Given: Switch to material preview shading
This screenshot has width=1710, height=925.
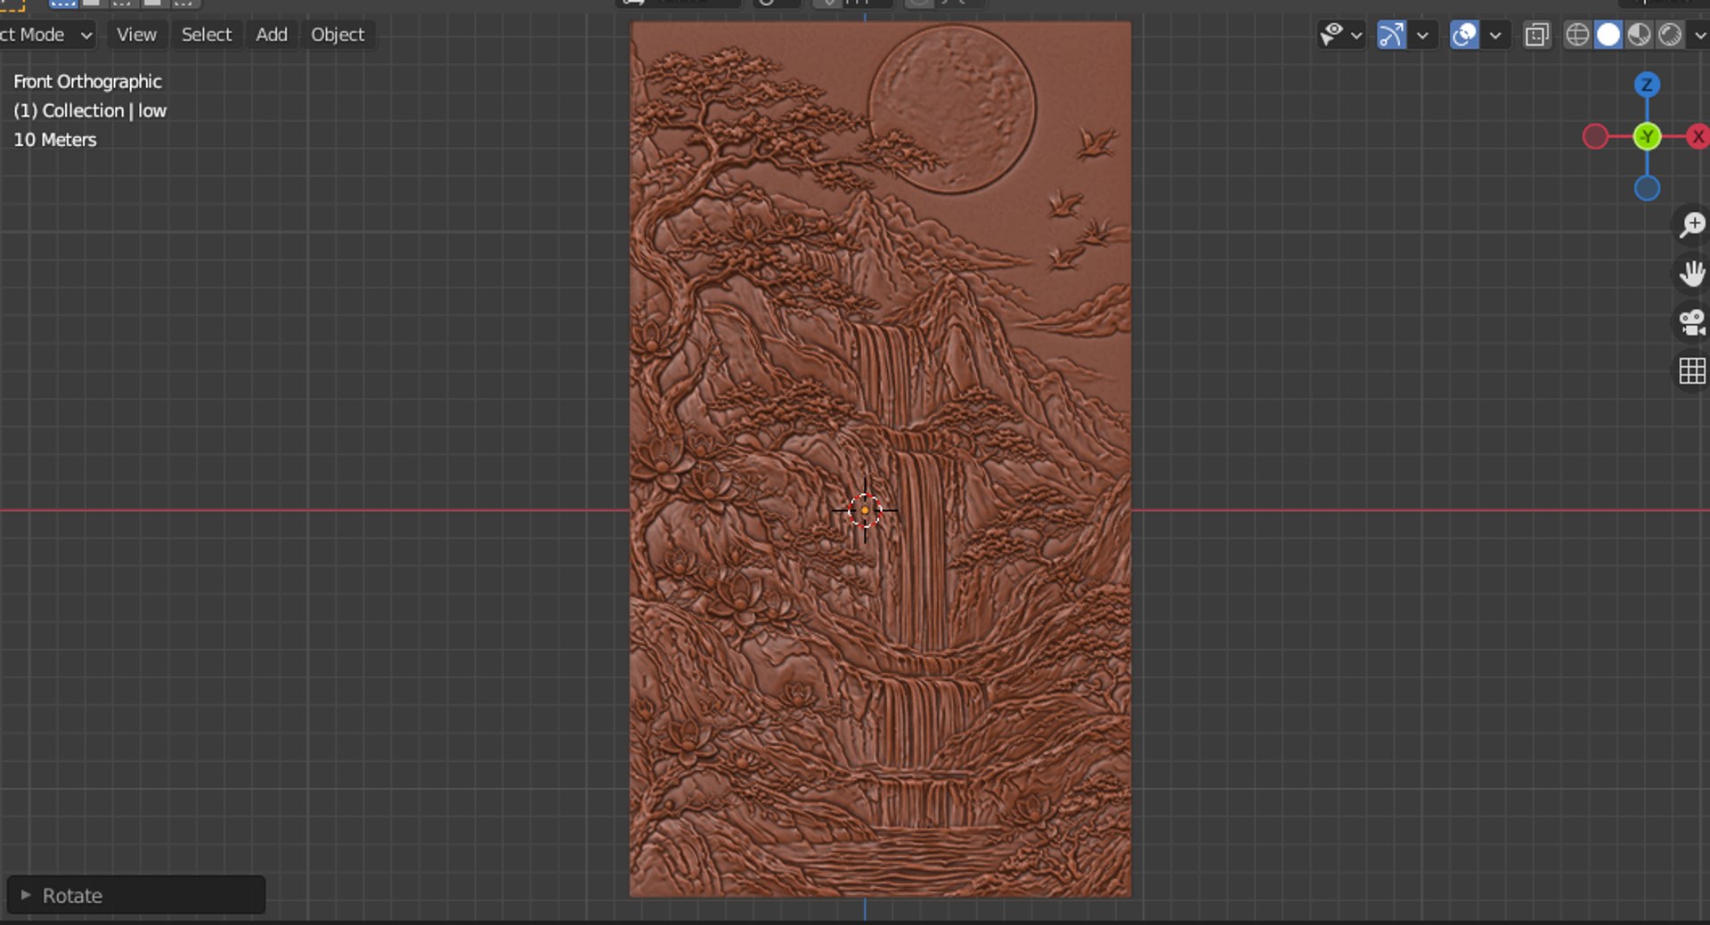Looking at the screenshot, I should point(1639,35).
